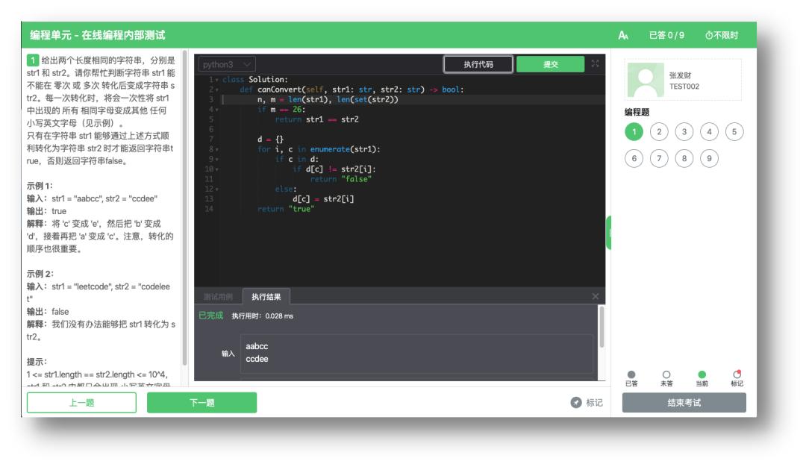The width and height of the screenshot is (806, 467).
Task: Collapse the for loop fold arrow line 8
Action: click(217, 149)
